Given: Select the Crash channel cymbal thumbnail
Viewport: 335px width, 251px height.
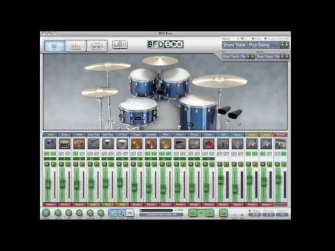Looking at the screenshot, I should 137,144.
